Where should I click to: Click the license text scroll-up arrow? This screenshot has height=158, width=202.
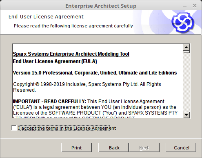click(x=186, y=47)
